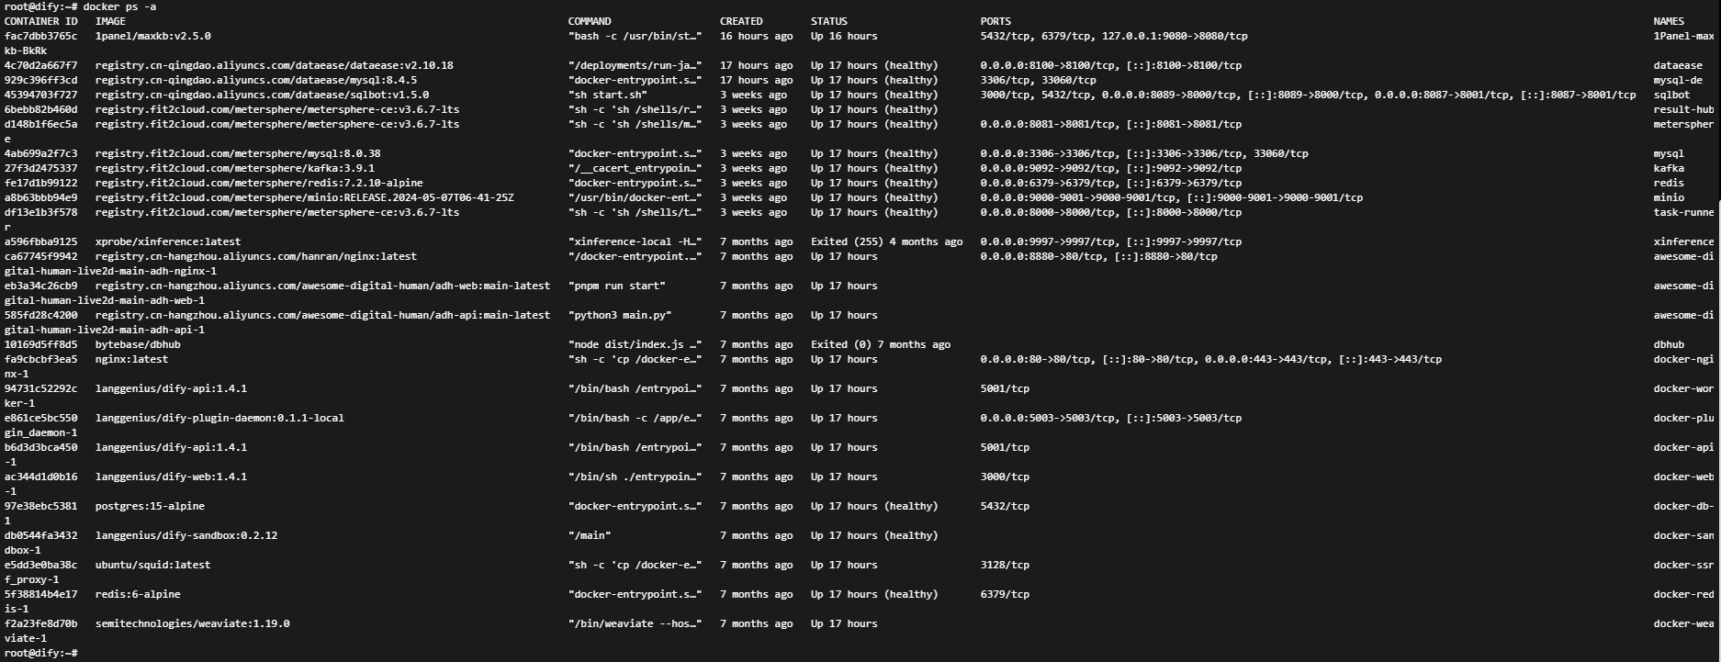Click the 1panel/maxkb:v2.5.0 image name
The image size is (1721, 662).
pos(152,36)
